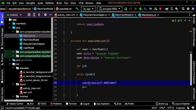The width and height of the screenshot is (196, 110).
Task: Click Collapse All icon in Project panel
Action: (39, 15)
